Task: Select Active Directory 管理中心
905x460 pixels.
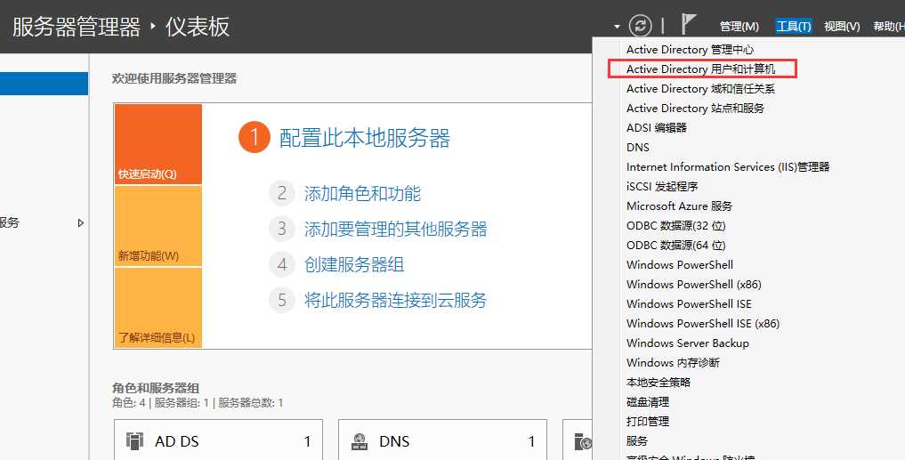Action: click(x=691, y=50)
